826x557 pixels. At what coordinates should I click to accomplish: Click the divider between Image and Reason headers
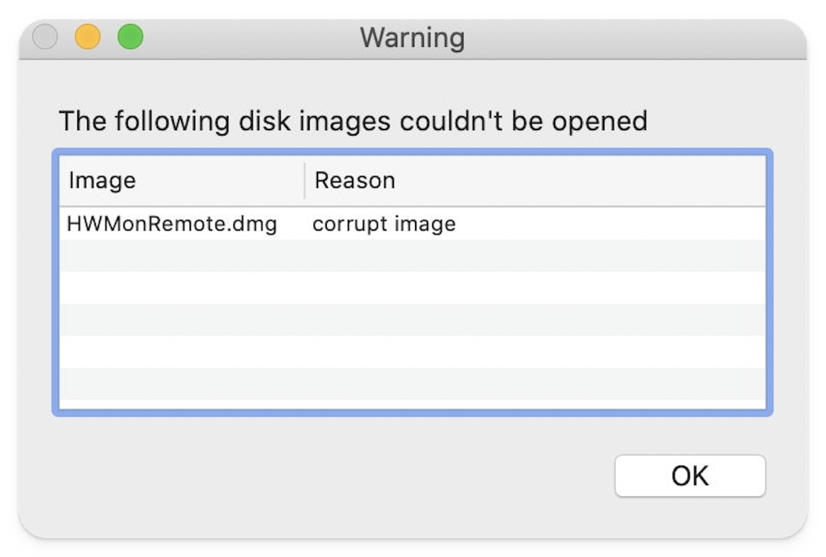coord(305,181)
